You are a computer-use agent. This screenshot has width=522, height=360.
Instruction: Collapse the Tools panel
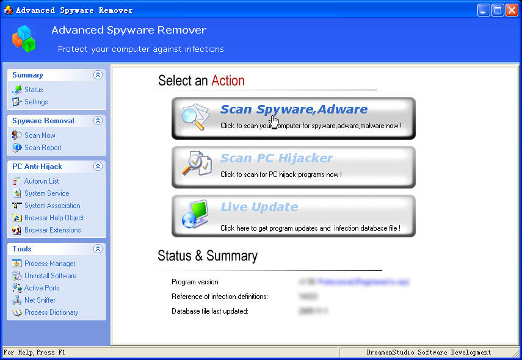pyautogui.click(x=98, y=248)
